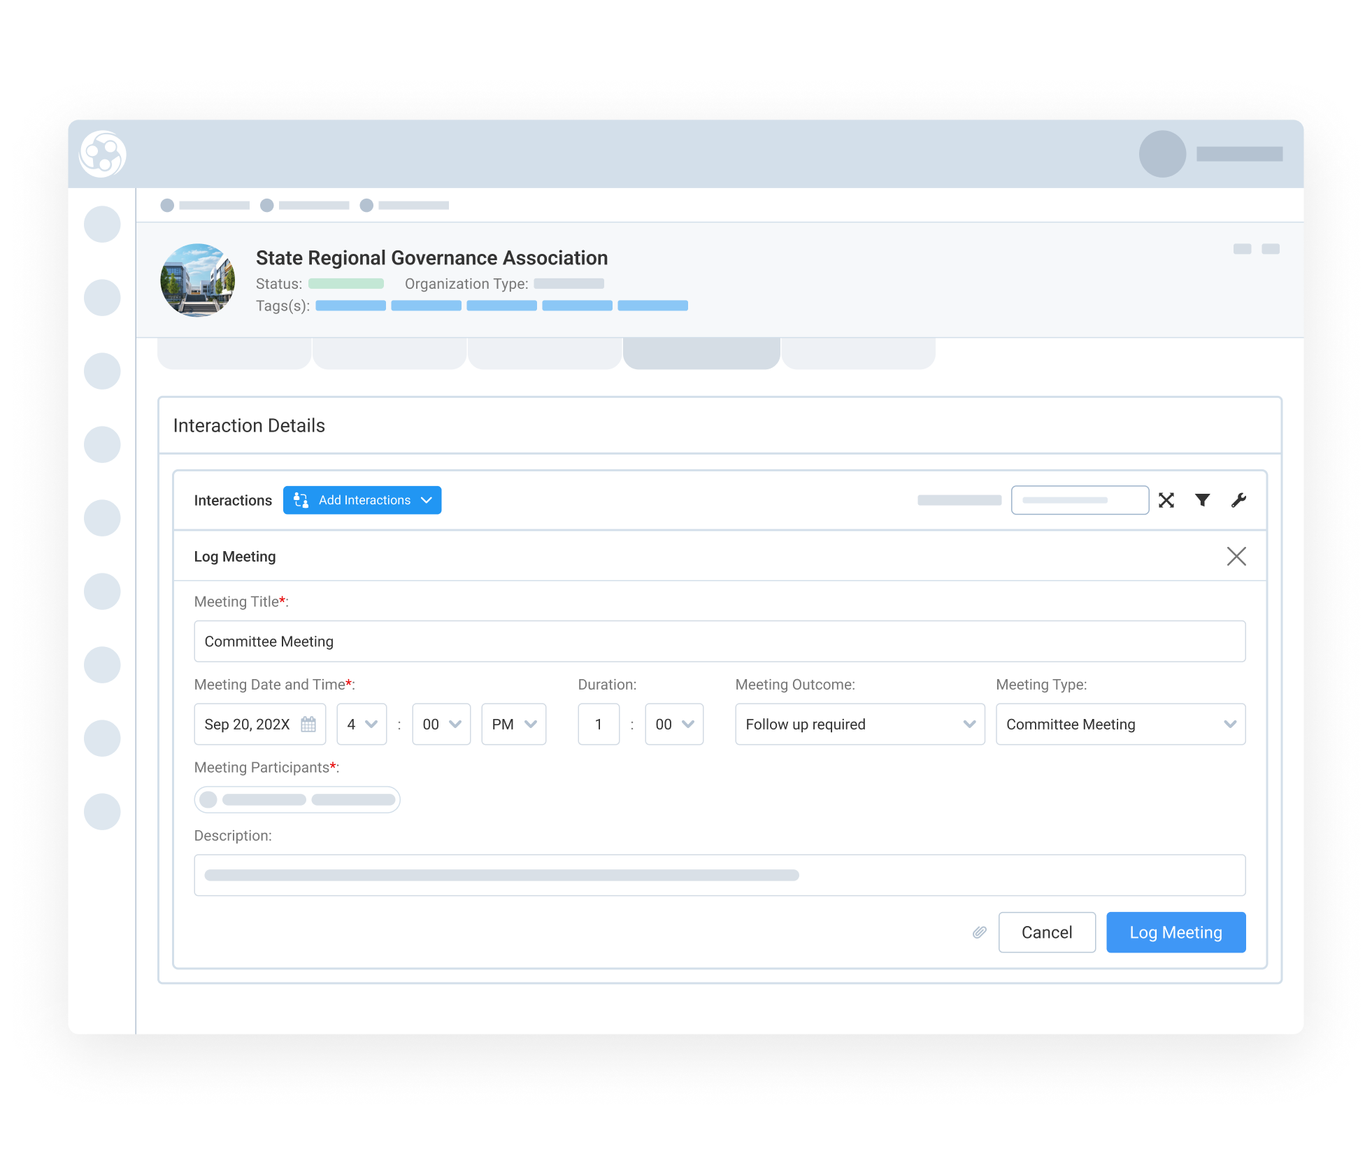Cancel the meeting entry
The image size is (1372, 1154).
point(1047,932)
